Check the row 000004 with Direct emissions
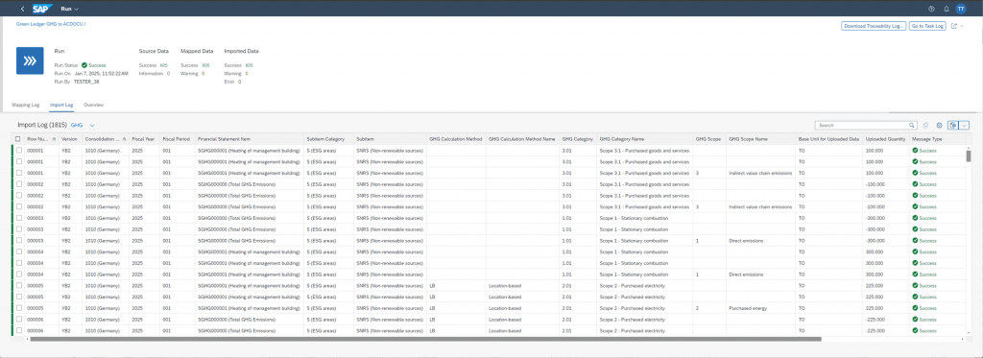The width and height of the screenshot is (983, 358). (18, 274)
